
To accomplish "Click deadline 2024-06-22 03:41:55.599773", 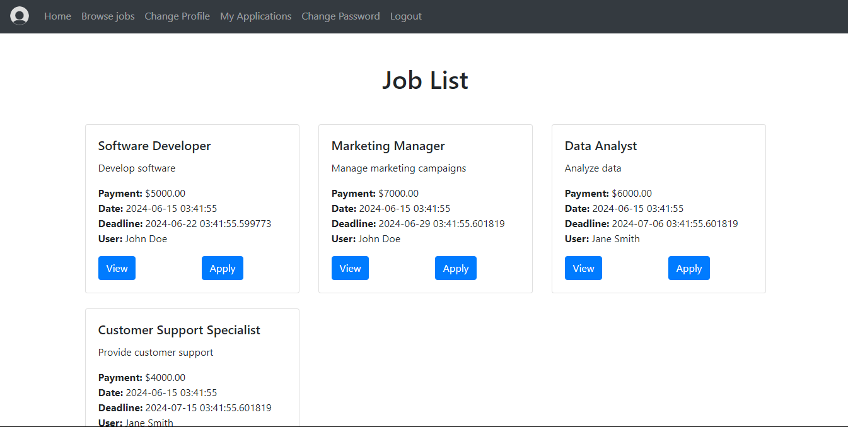I will click(x=209, y=224).
